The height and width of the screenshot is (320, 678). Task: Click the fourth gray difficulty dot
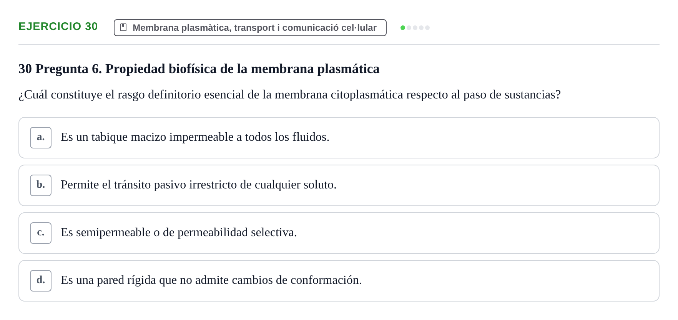421,28
